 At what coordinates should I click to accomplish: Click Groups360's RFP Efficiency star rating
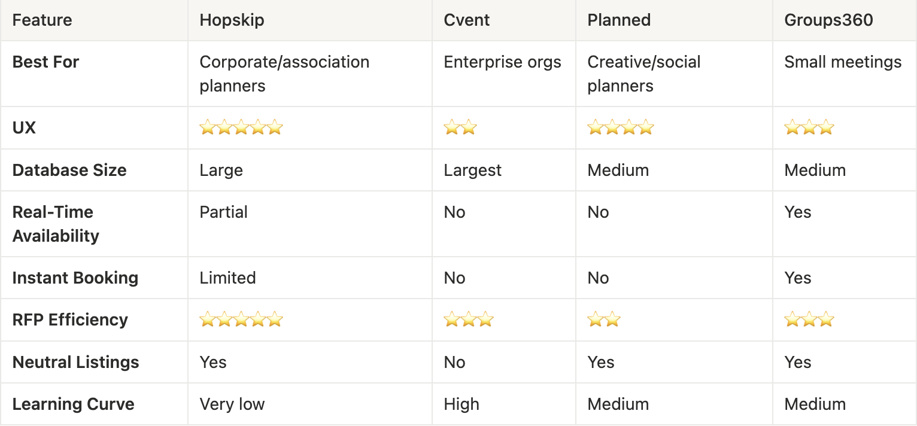(809, 319)
